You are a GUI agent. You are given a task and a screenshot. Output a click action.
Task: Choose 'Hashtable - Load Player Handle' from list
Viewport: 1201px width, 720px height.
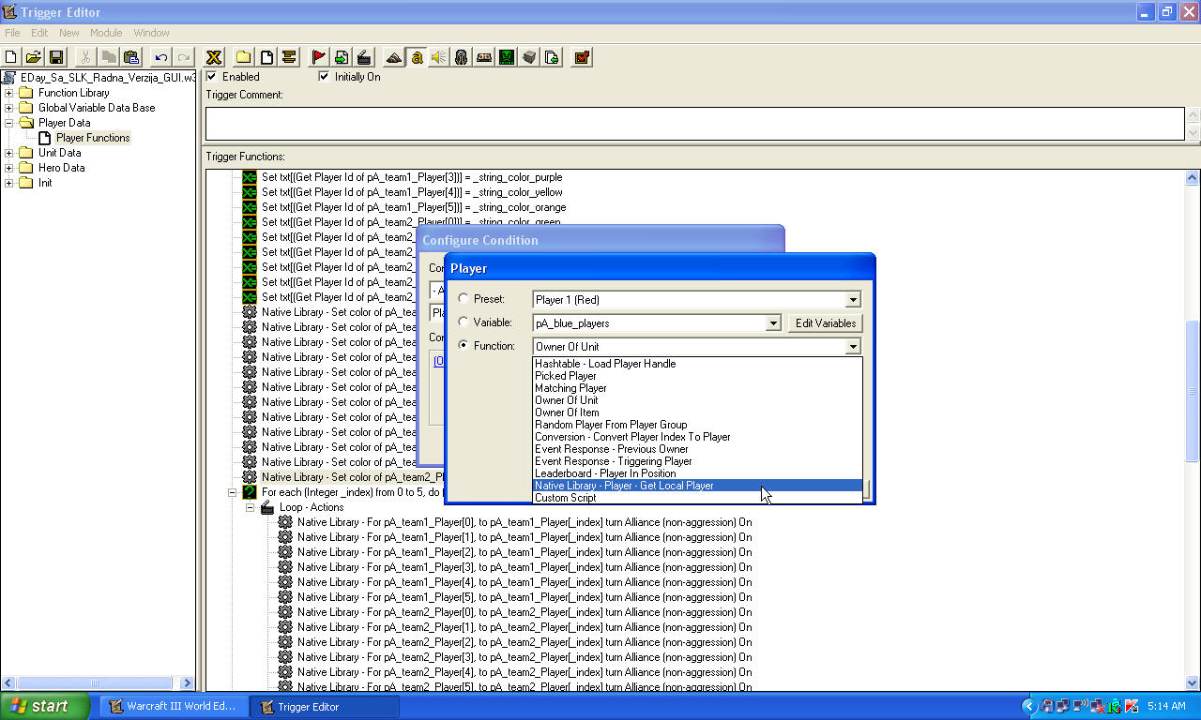pyautogui.click(x=697, y=364)
